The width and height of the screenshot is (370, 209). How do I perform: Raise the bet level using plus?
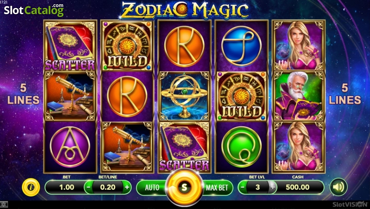point(273,187)
